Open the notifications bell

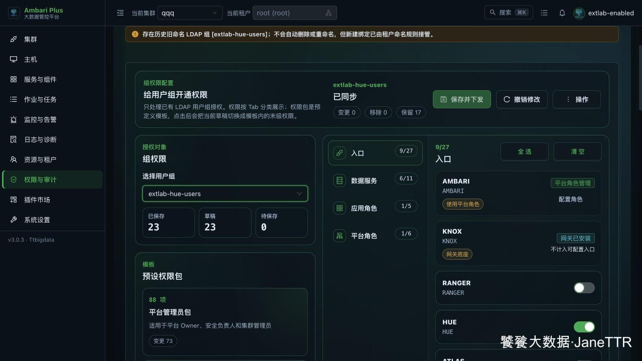[562, 13]
